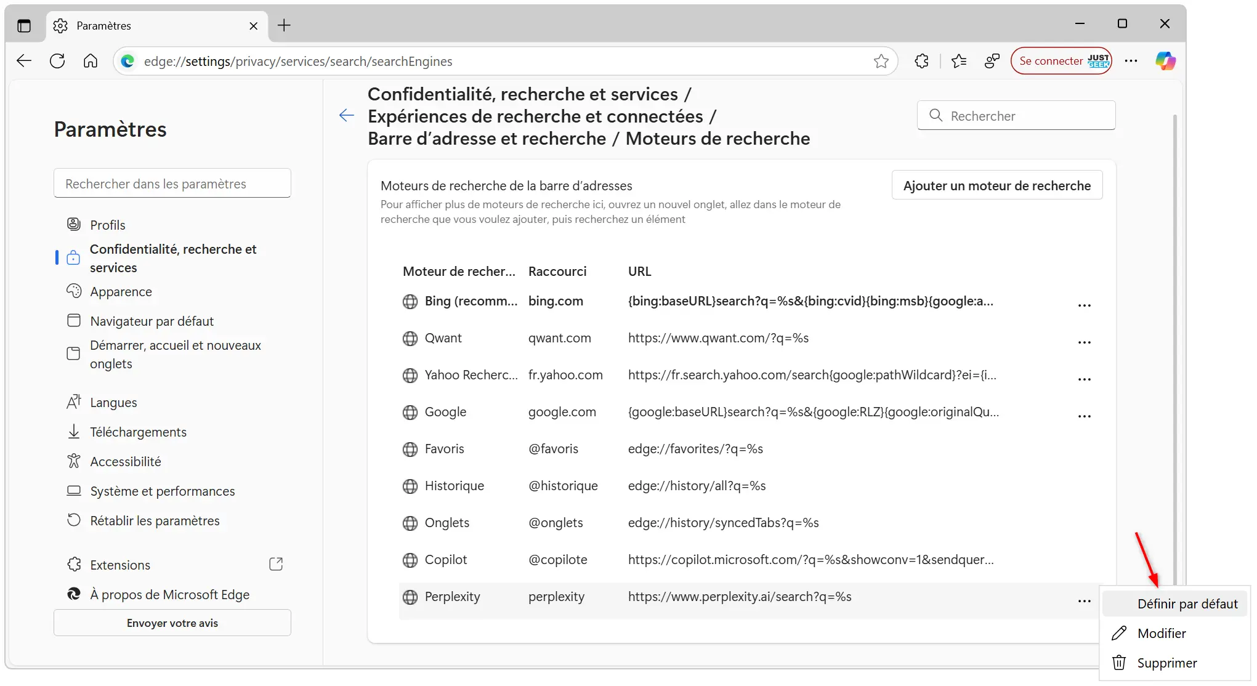Image resolution: width=1257 pixels, height=686 pixels.
Task: Click the google.com shortcut cell
Action: (562, 412)
